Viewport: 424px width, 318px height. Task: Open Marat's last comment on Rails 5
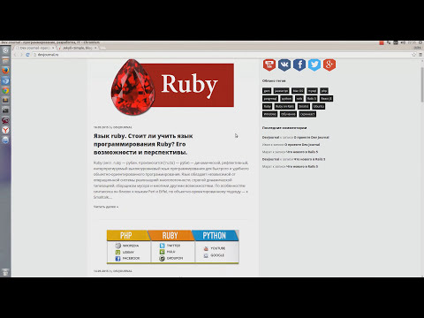pos(302,166)
